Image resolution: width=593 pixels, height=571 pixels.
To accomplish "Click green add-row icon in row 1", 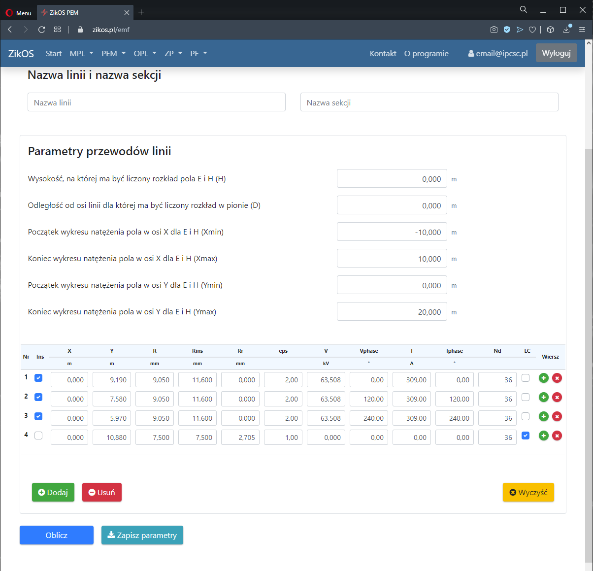I will click(544, 378).
